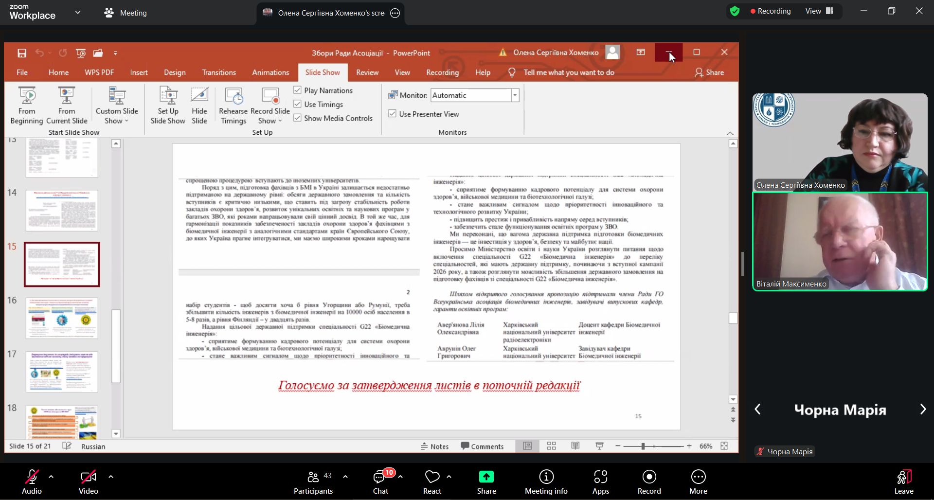
Task: Click the Leave meeting button
Action: click(x=903, y=482)
